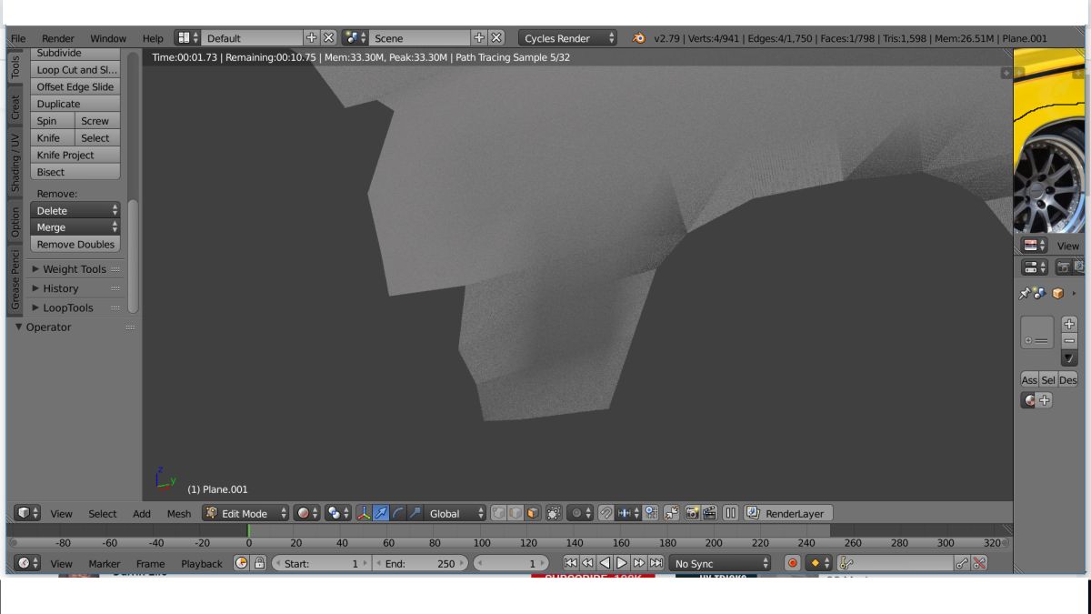Play animation in reverse
The image size is (1091, 614).
[x=605, y=563]
